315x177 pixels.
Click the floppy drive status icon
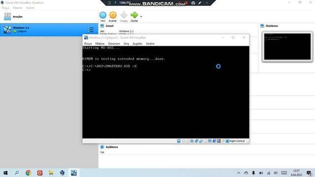tap(188, 141)
